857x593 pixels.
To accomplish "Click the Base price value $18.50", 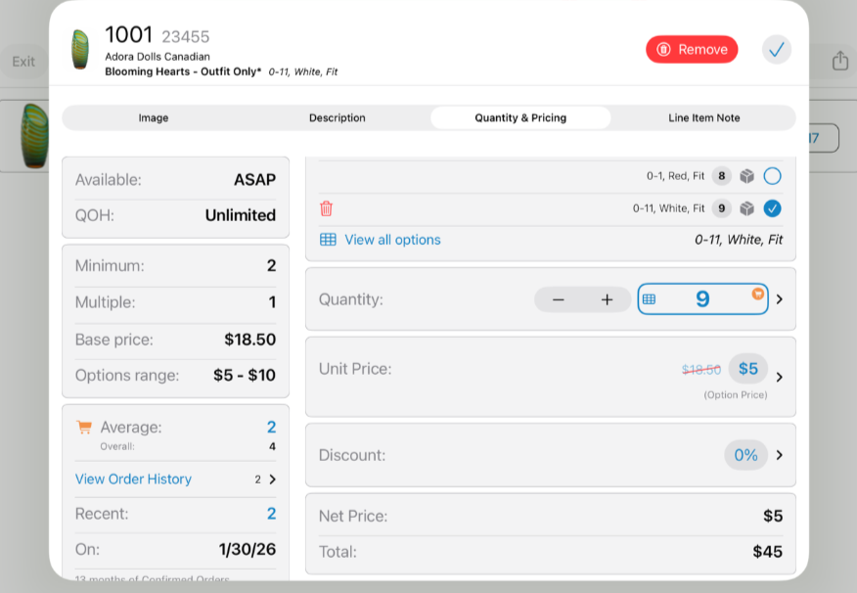I will 249,340.
